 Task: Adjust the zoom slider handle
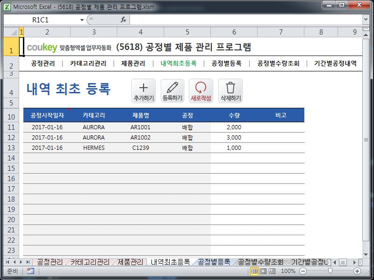click(330, 271)
